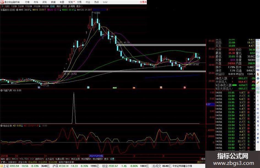Image resolution: width=260 pixels, height=168 pixels.
Task: Click sidebar 季 quarterly shortcut
Action: [x=258, y=138]
